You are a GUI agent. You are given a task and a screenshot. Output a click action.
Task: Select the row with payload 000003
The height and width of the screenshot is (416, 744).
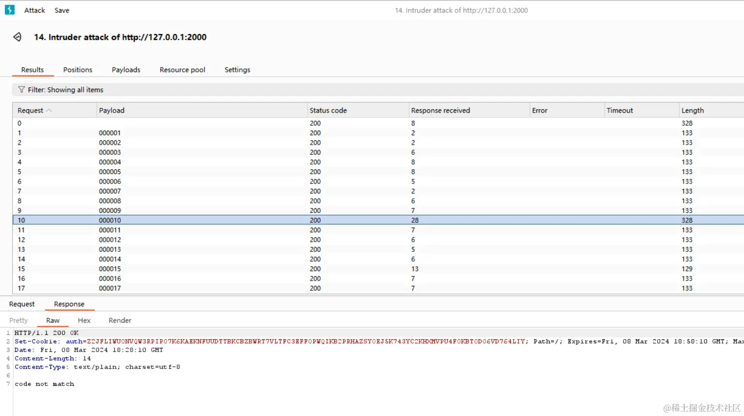pyautogui.click(x=378, y=152)
